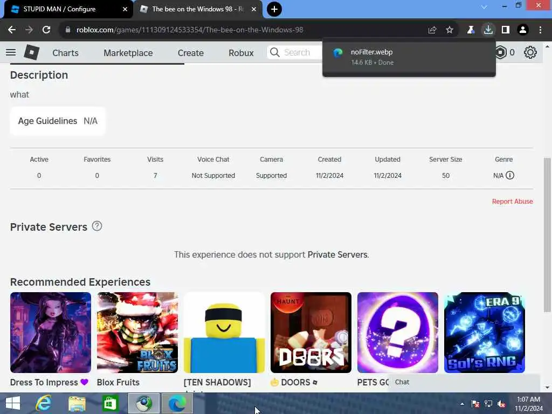552x414 pixels.
Task: Open the Roblox hamburger navigation menu
Action: pos(11,52)
